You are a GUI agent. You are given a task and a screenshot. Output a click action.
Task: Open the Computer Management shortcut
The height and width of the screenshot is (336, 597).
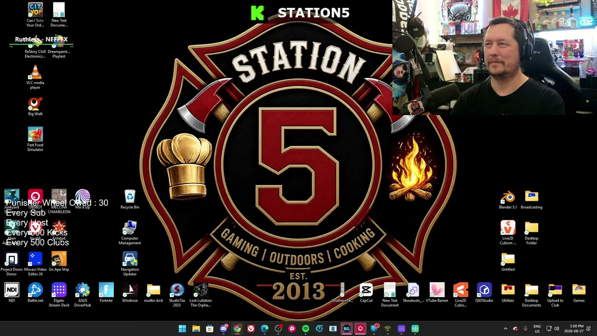click(x=130, y=233)
